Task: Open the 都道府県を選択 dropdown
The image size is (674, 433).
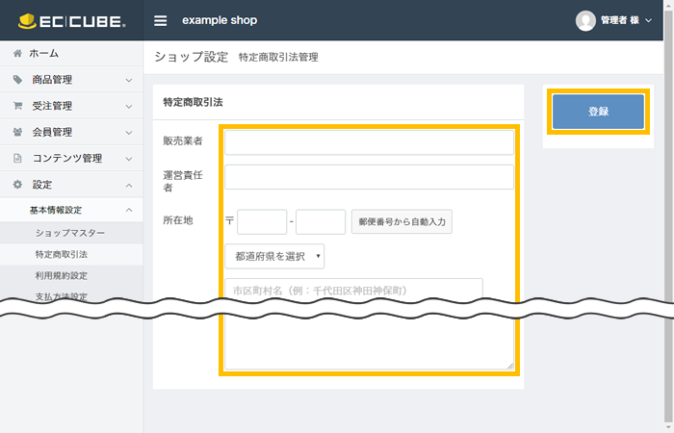Action: pos(274,256)
